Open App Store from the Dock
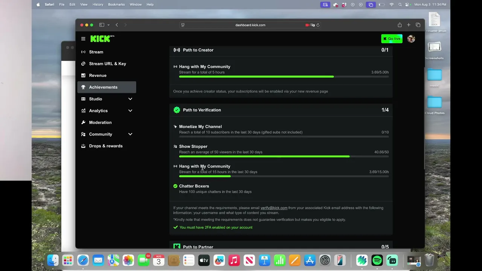The width and height of the screenshot is (482, 271). (310, 260)
